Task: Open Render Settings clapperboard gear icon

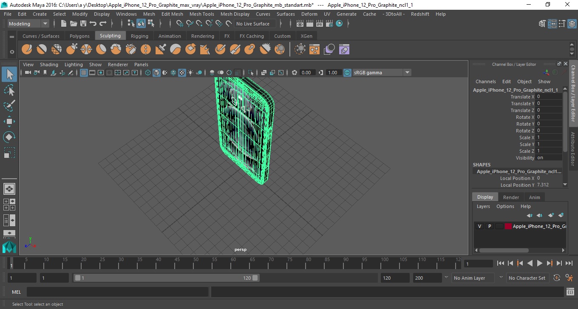Action: [329, 24]
